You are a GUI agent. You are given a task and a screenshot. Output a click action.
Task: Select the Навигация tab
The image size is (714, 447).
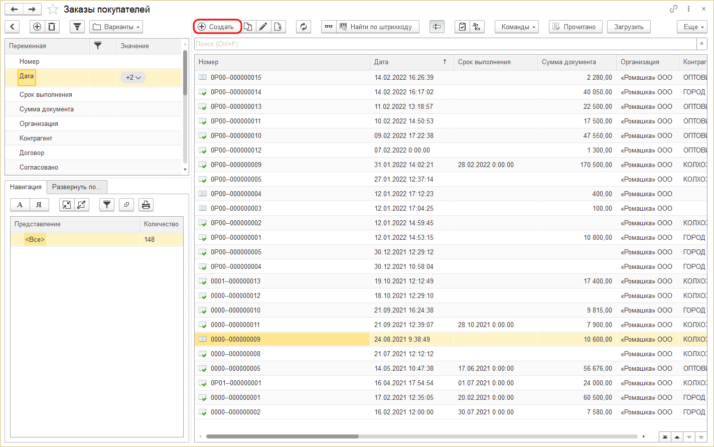(26, 187)
